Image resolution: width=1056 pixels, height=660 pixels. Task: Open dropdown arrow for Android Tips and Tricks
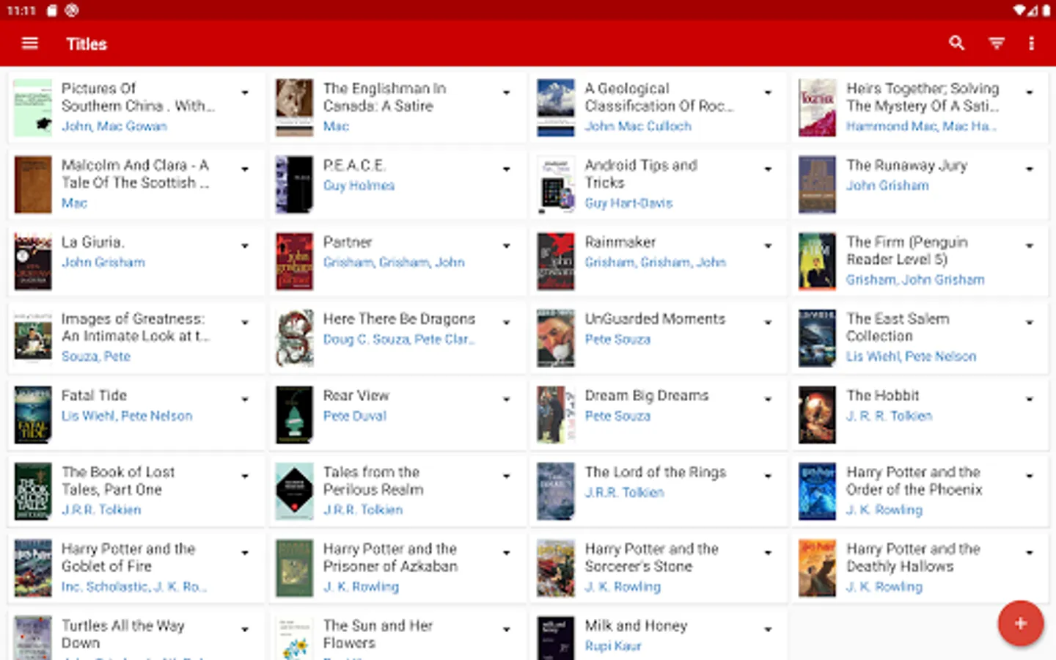[769, 169]
